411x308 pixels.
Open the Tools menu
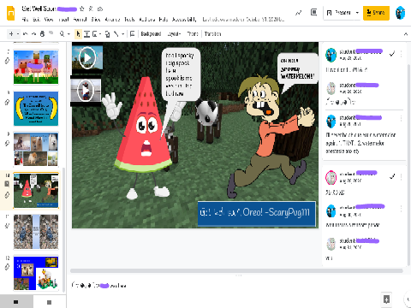(129, 20)
